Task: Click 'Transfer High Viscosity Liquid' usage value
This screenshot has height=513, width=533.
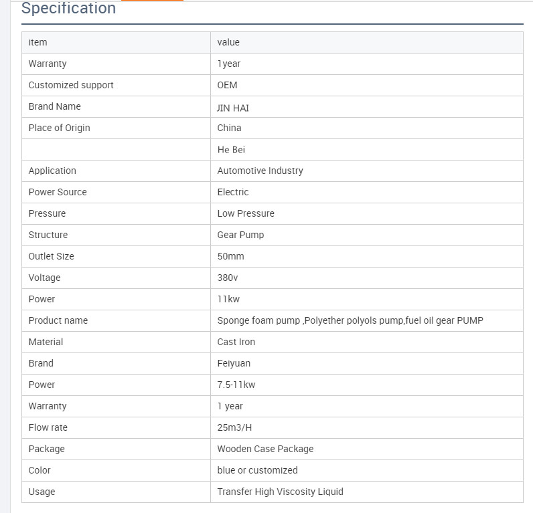Action: (280, 492)
